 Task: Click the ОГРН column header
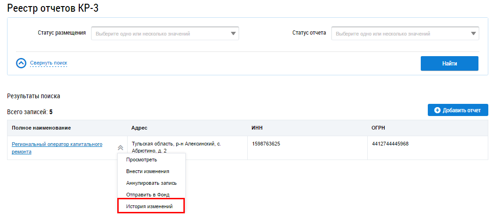379,128
